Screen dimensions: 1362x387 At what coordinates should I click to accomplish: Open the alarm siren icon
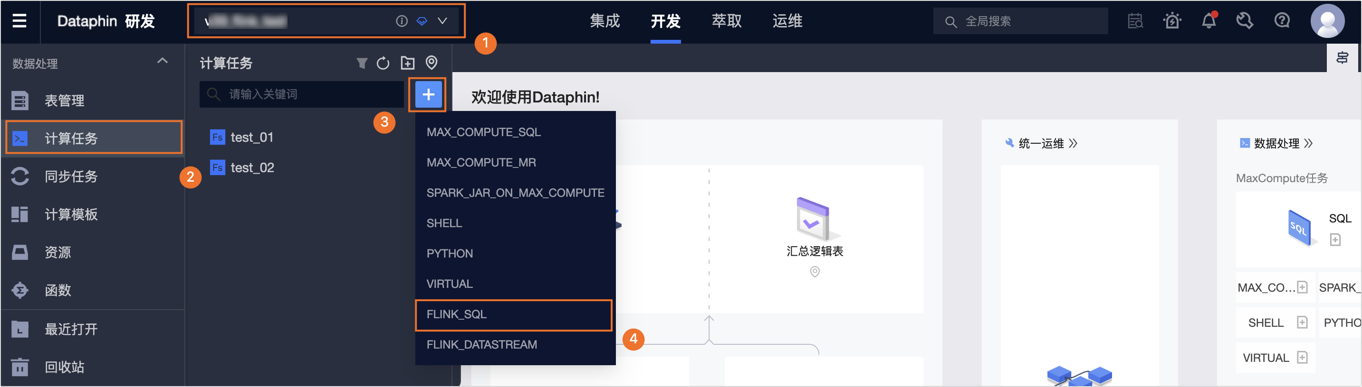[x=1172, y=21]
